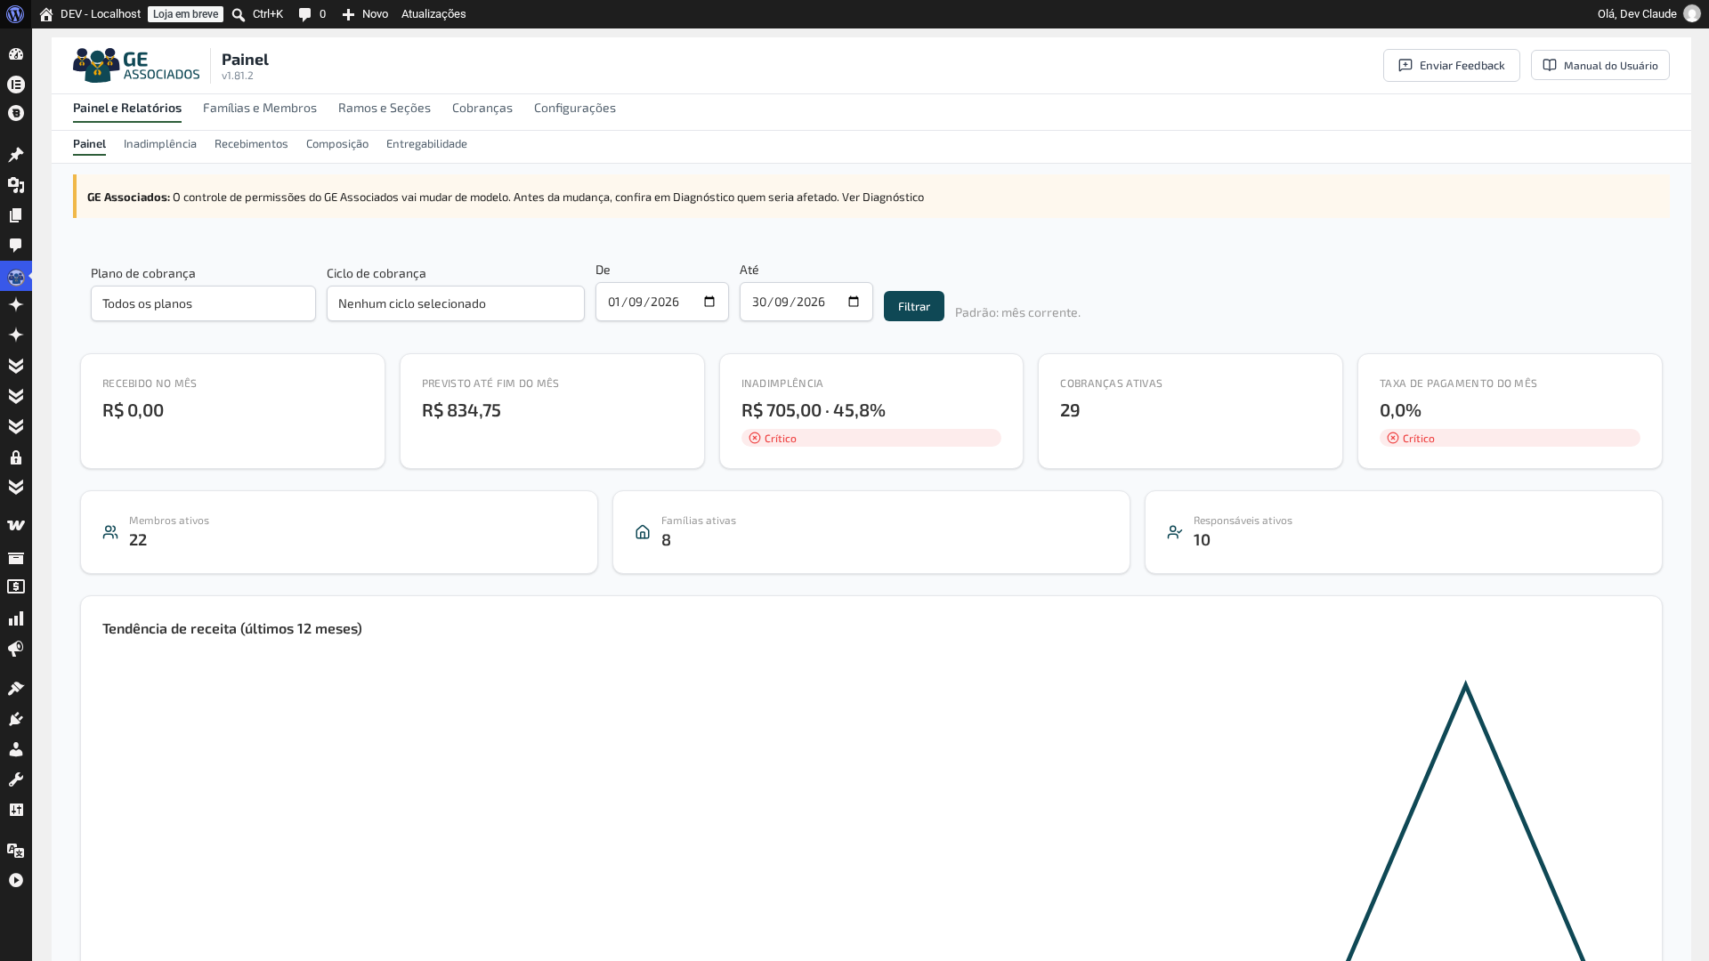This screenshot has height=961, width=1709.
Task: Open the calendar picker for the Até date
Action: tap(854, 302)
